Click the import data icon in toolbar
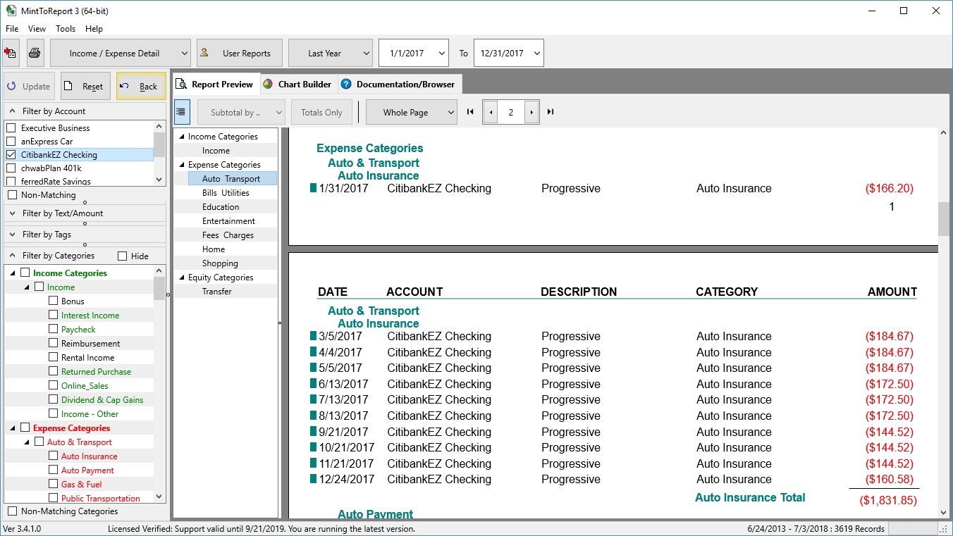The width and height of the screenshot is (953, 536). [11, 53]
